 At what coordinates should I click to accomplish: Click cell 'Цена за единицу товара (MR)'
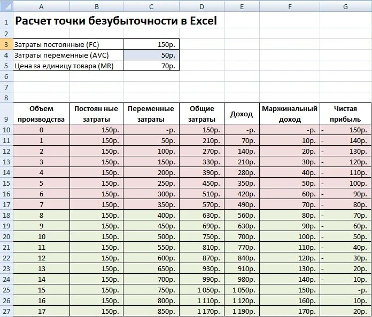68,66
